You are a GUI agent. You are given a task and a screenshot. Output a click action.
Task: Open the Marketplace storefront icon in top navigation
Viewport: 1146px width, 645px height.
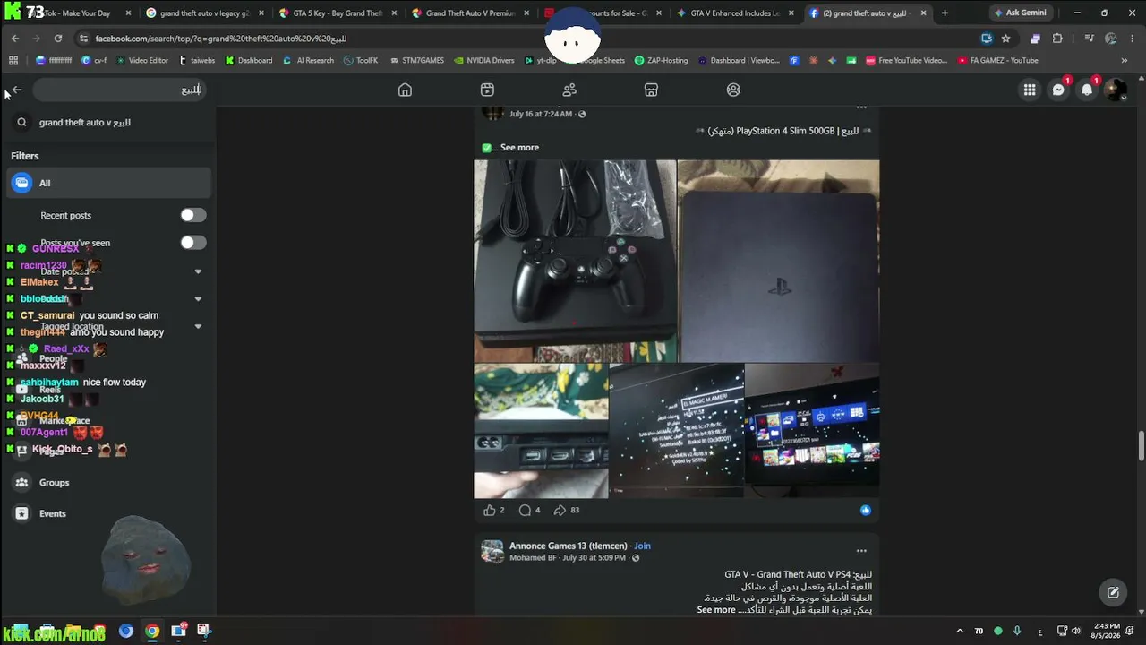(x=651, y=90)
